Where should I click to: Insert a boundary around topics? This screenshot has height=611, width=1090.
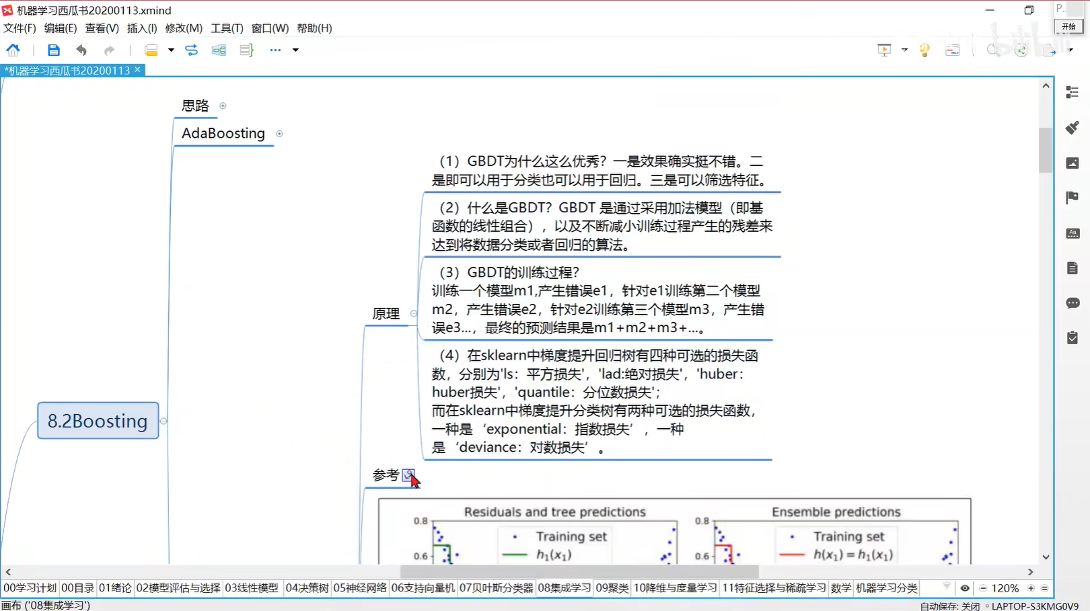pos(219,50)
